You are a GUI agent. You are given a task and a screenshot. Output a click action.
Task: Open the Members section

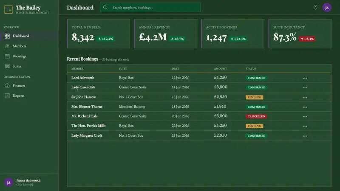29,46
